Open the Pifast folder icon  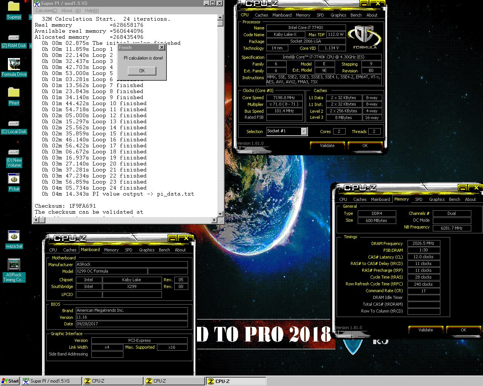(x=14, y=96)
